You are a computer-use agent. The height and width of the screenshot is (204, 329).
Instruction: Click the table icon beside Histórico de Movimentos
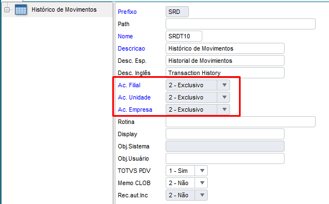21,9
